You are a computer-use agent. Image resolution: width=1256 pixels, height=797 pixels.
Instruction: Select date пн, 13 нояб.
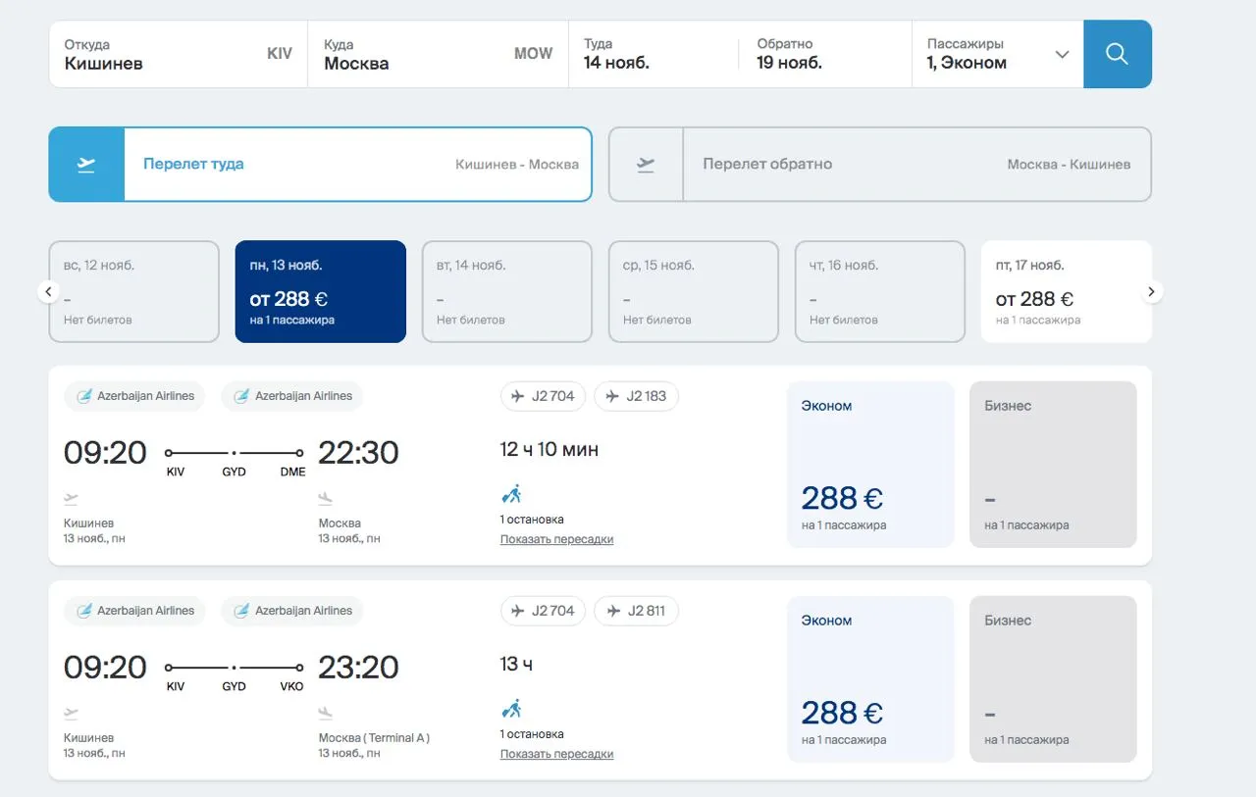[320, 291]
